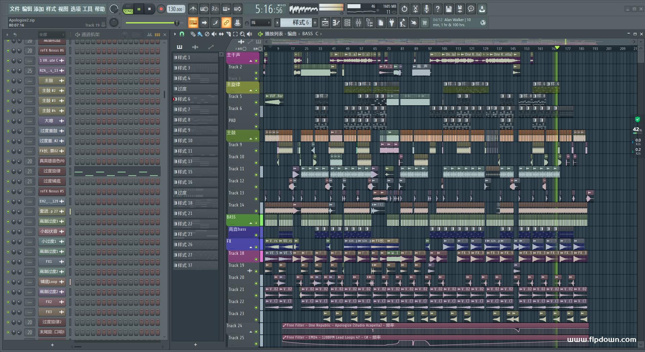Toggle wait-for-input-to-start recording icon

[204, 9]
